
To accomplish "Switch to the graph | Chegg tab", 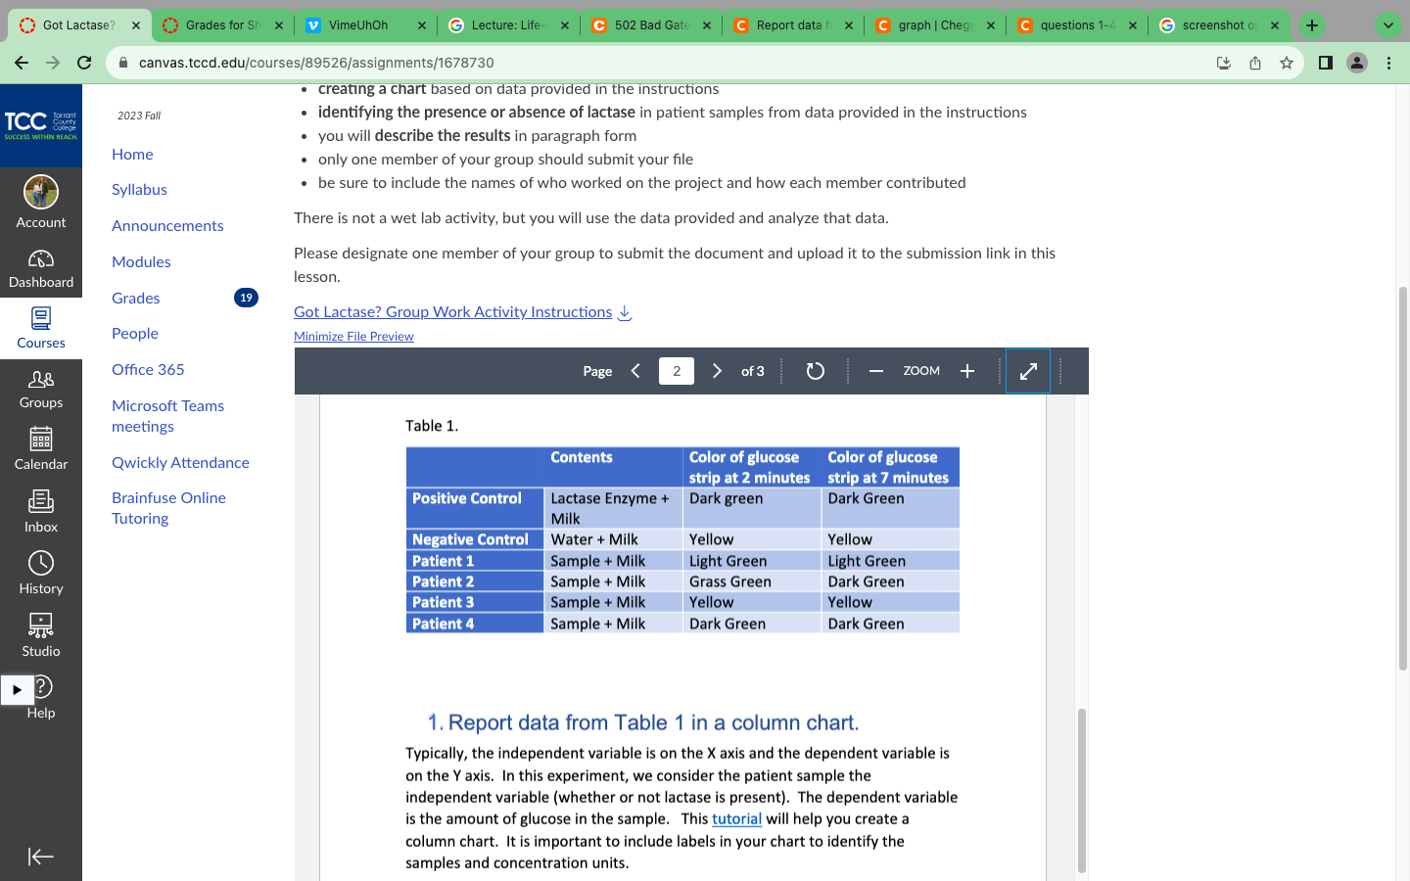I will [x=933, y=25].
